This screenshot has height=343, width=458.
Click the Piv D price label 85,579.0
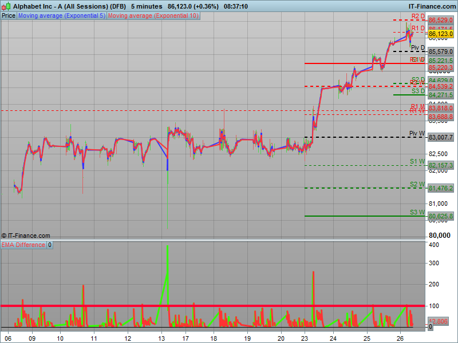pos(441,51)
